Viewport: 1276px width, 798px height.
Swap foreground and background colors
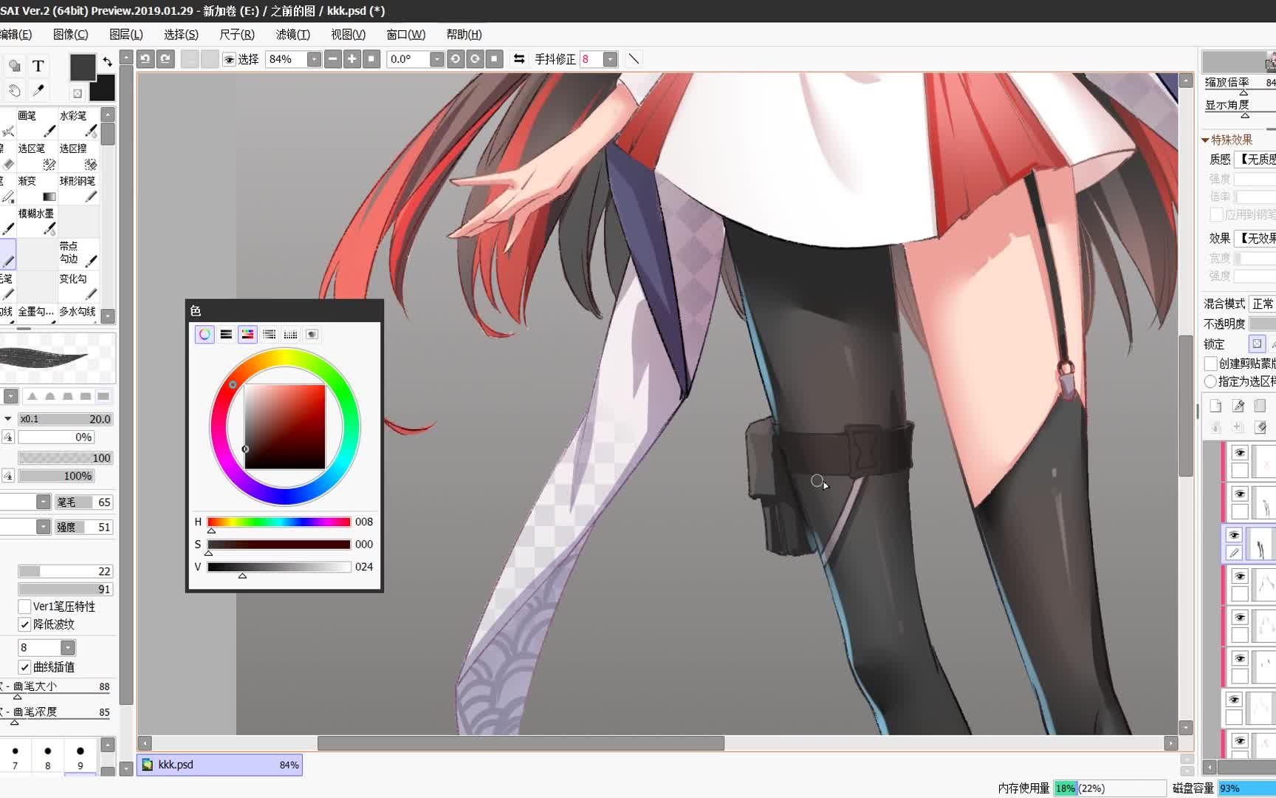pos(108,61)
